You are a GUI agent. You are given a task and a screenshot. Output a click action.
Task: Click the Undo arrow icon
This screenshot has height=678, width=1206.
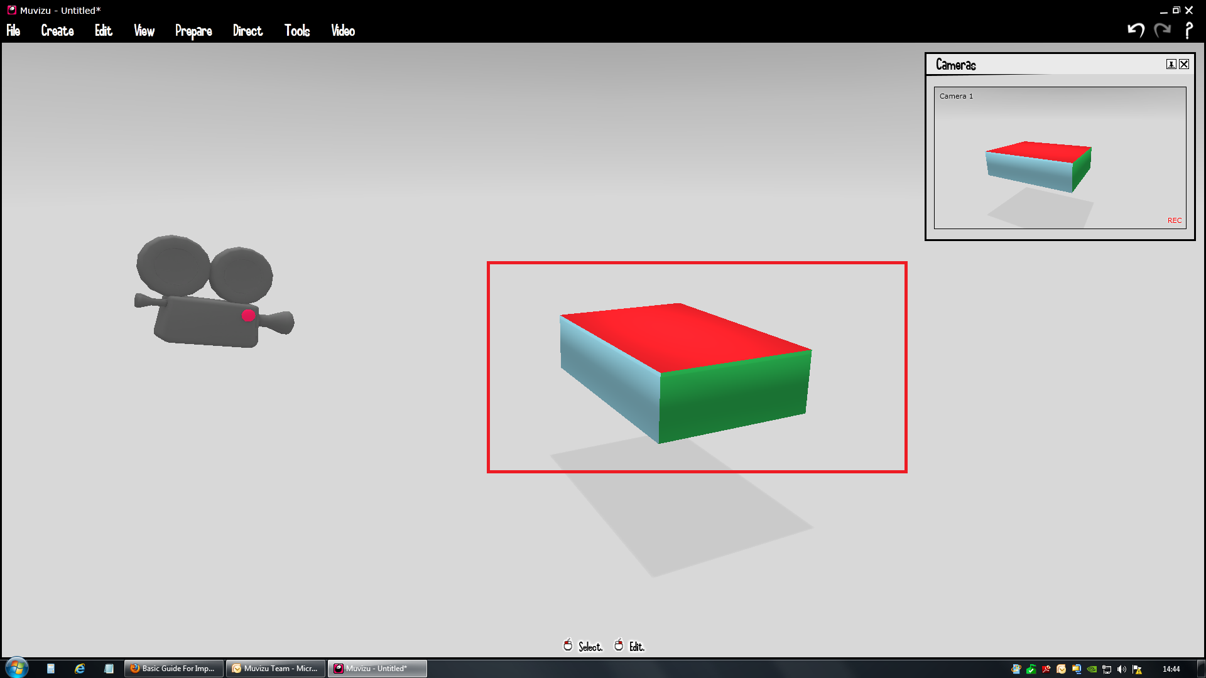1136,30
